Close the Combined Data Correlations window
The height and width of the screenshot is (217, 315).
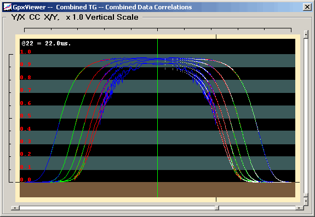pyautogui.click(x=307, y=7)
